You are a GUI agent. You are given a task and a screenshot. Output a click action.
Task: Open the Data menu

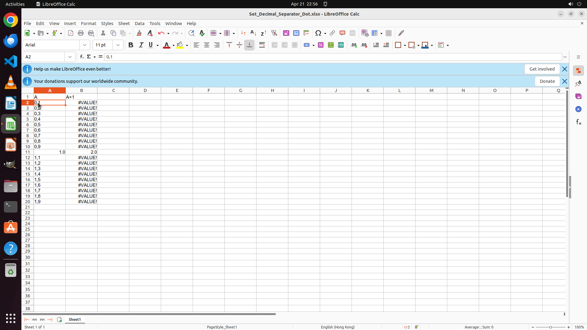139,24
